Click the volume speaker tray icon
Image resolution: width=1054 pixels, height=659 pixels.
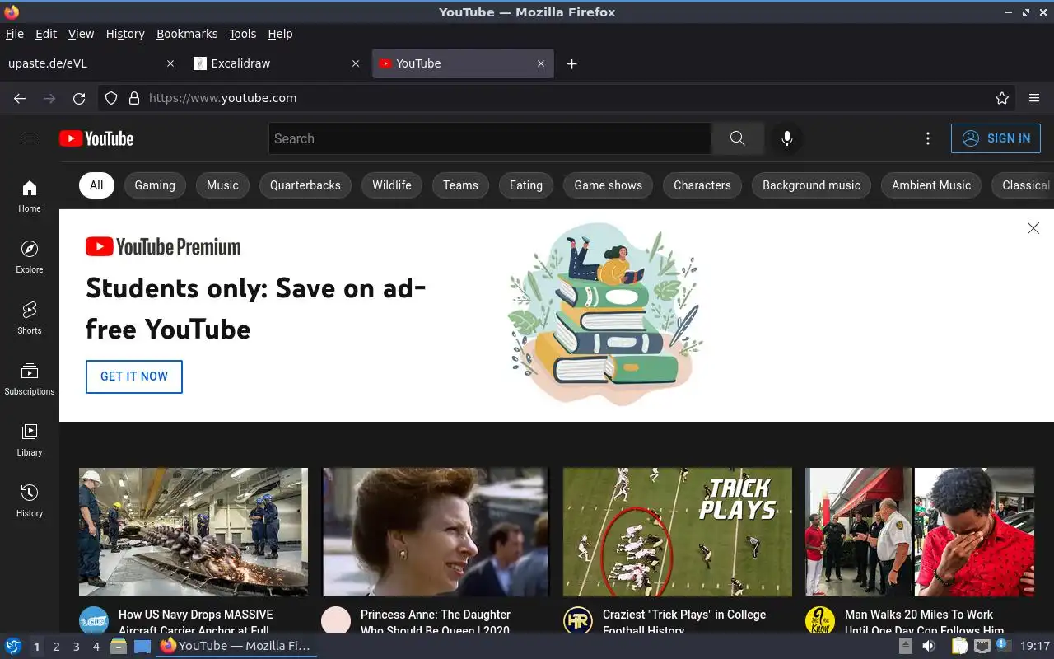coord(930,647)
